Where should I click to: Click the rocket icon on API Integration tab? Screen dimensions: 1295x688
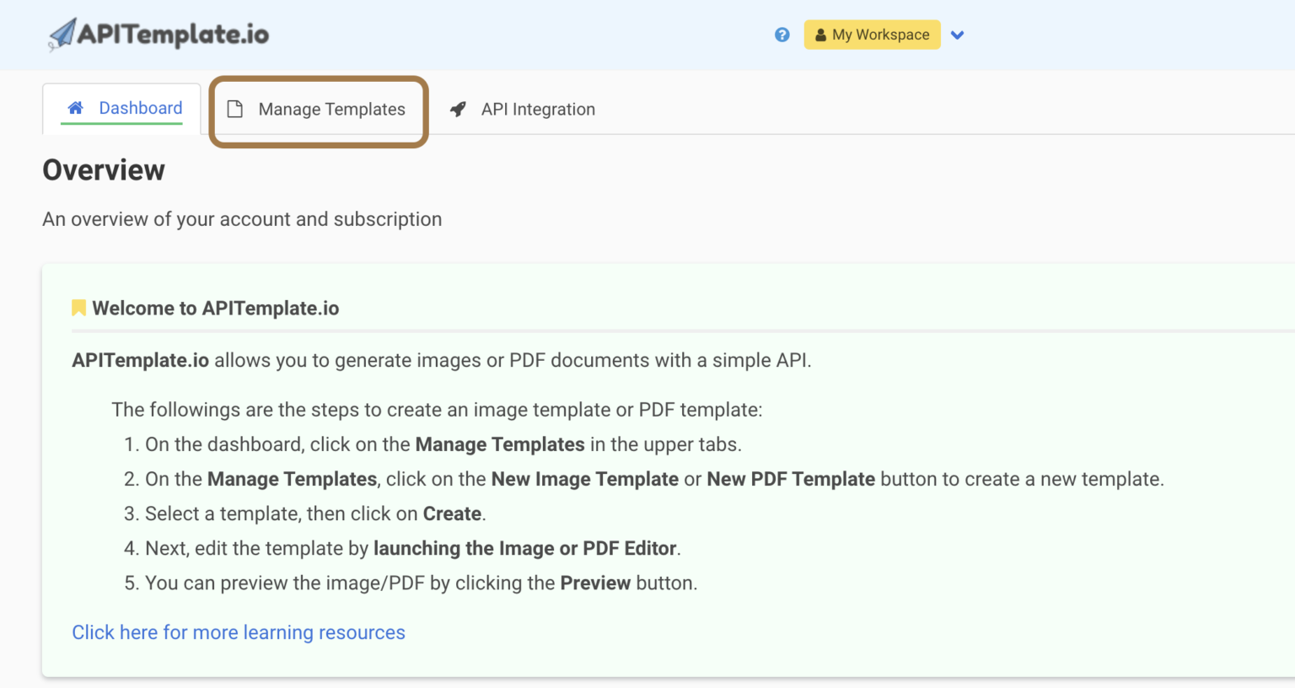[457, 109]
